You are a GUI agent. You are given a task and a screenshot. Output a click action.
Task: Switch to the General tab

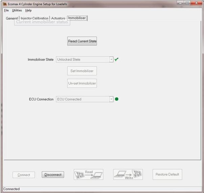pyautogui.click(x=12, y=18)
